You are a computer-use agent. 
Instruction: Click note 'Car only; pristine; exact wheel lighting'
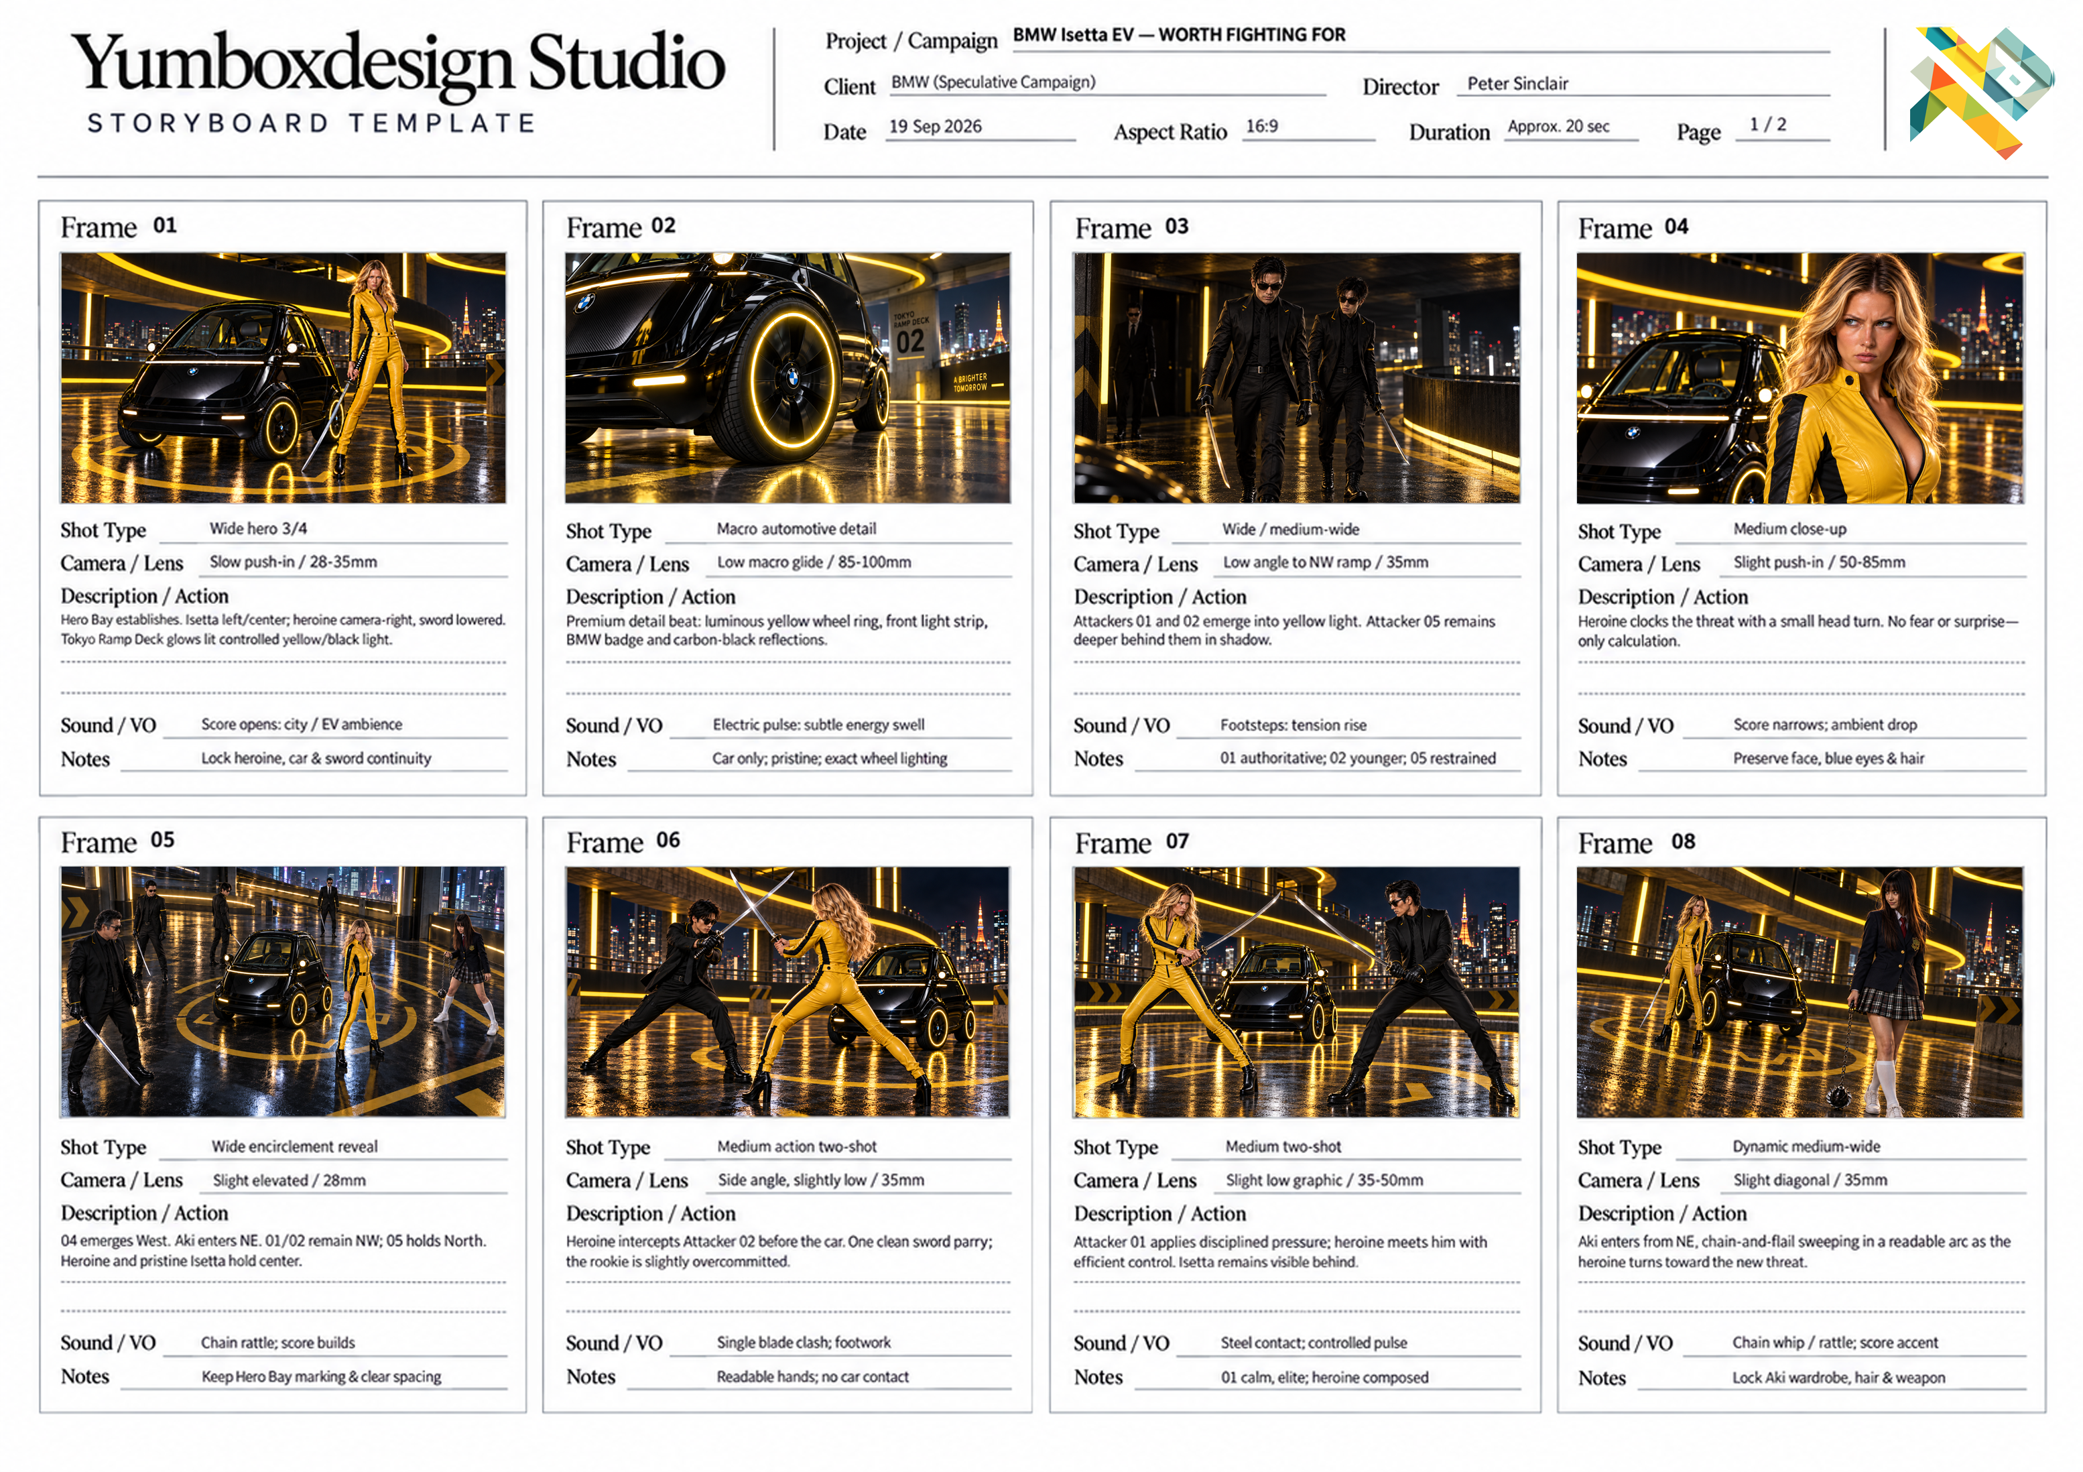click(829, 757)
